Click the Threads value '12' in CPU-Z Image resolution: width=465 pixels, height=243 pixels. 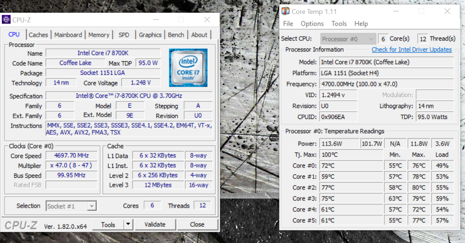click(x=203, y=205)
